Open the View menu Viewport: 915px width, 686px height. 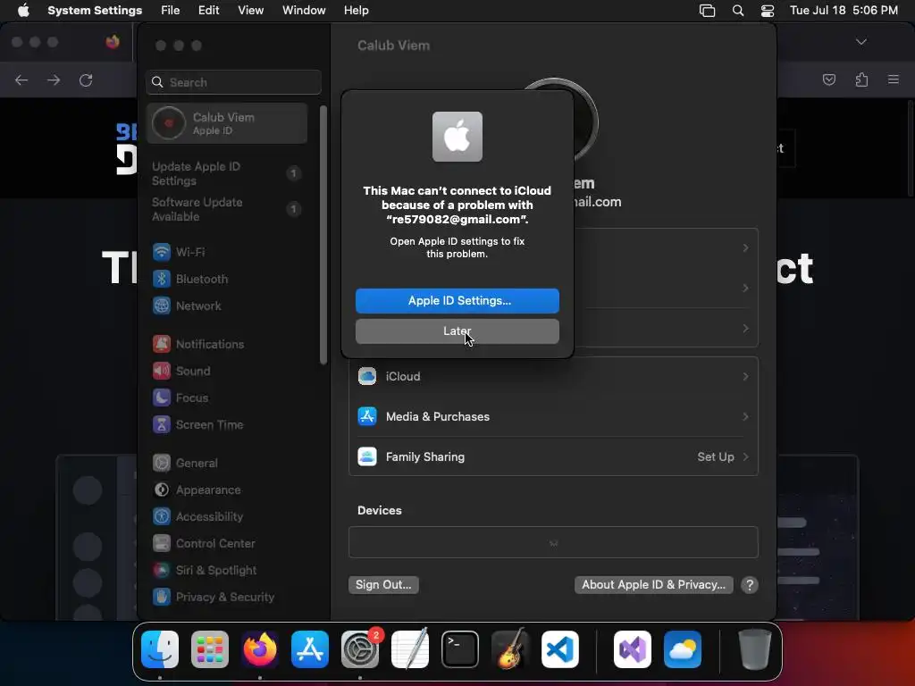click(x=251, y=11)
